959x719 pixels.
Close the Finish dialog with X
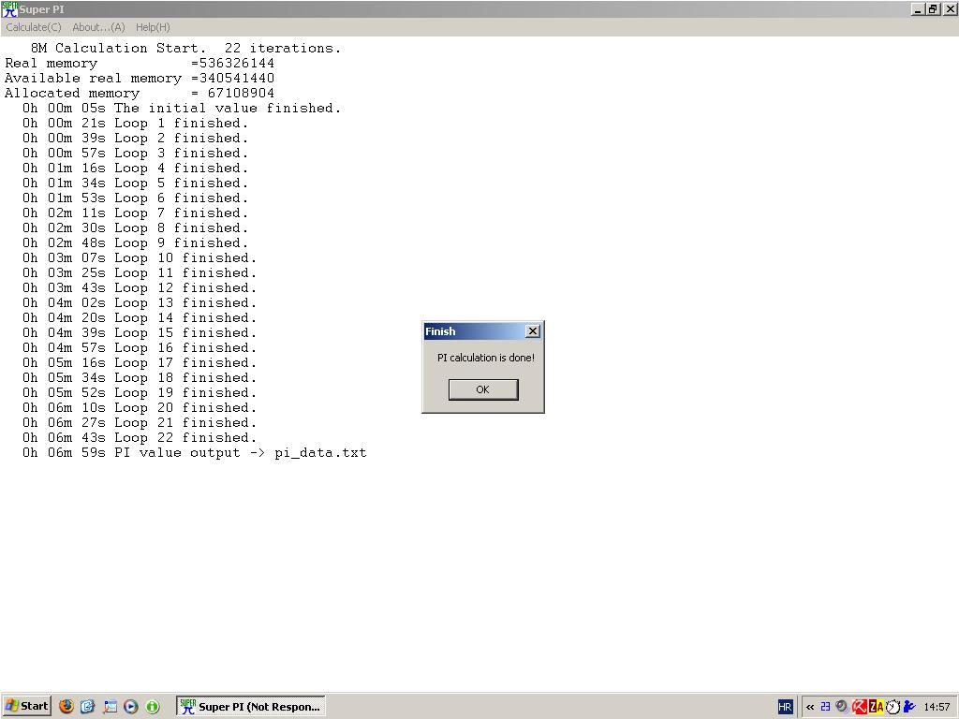(x=533, y=330)
